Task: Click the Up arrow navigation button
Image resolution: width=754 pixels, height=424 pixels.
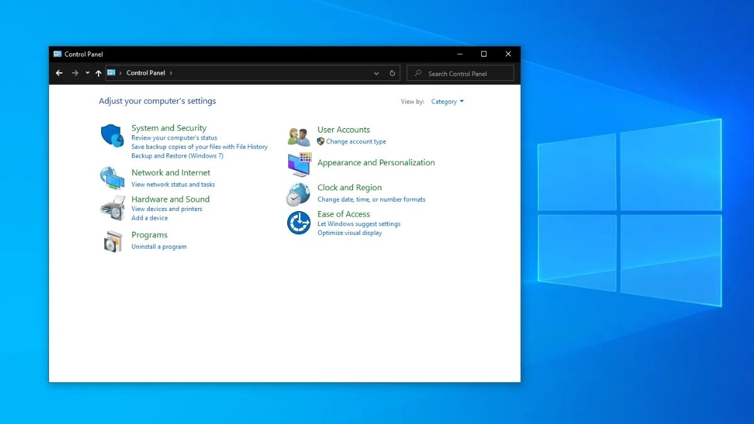Action: (x=98, y=73)
